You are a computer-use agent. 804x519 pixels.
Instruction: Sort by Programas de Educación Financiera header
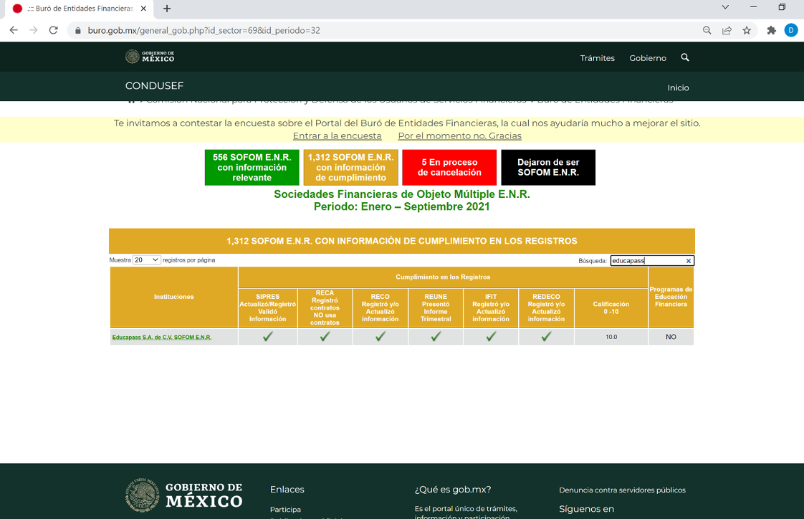(671, 297)
